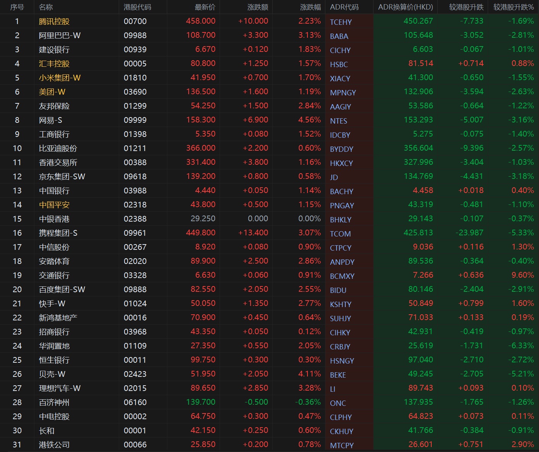
Task: Select the BIDU ADR code
Action: coord(338,290)
